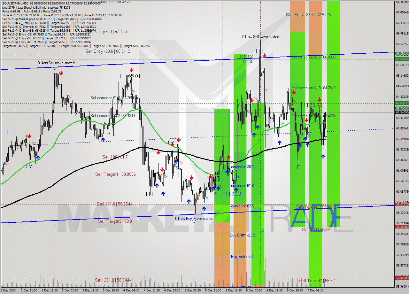Image resolution: width=409 pixels, height=294 pixels.
Task: Click the blue 'correction 38.2' label
Action: [243, 167]
